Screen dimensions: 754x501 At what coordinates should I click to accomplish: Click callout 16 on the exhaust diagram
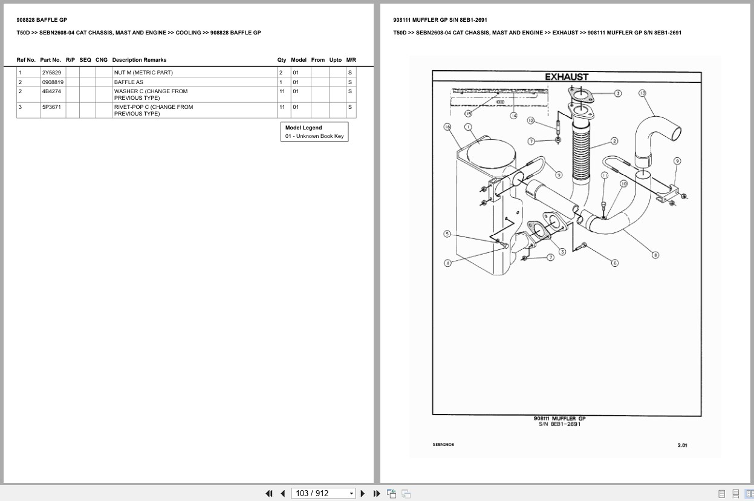point(447,127)
